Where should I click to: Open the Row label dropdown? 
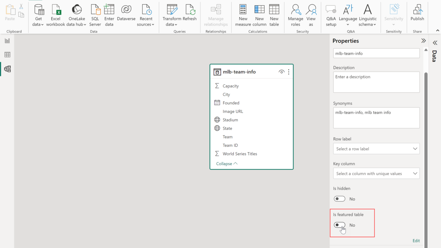tap(376, 149)
